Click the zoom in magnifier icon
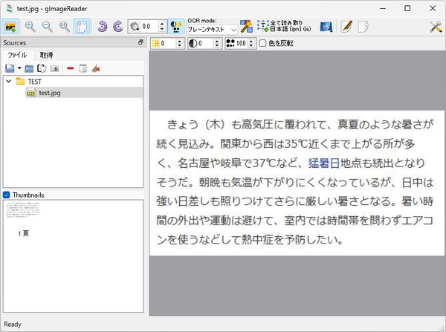The height and width of the screenshot is (332, 446). click(30, 27)
